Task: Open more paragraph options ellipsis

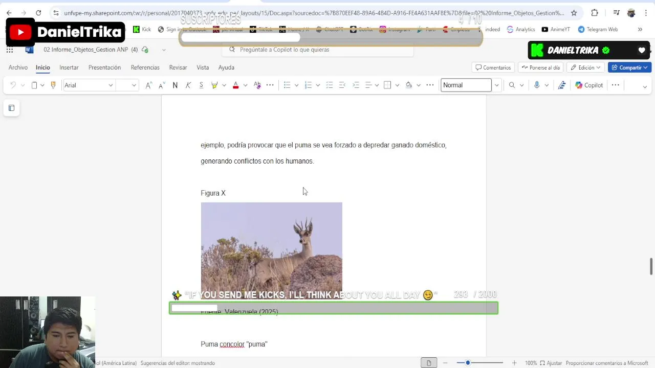Action: coord(430,85)
